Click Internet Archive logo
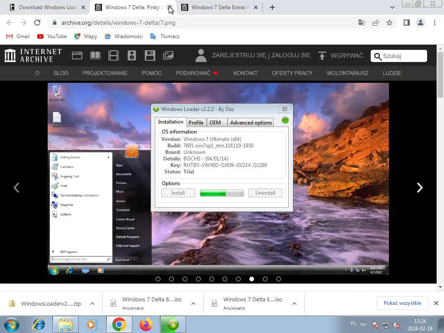Image resolution: width=444 pixels, height=333 pixels. pyautogui.click(x=33, y=55)
